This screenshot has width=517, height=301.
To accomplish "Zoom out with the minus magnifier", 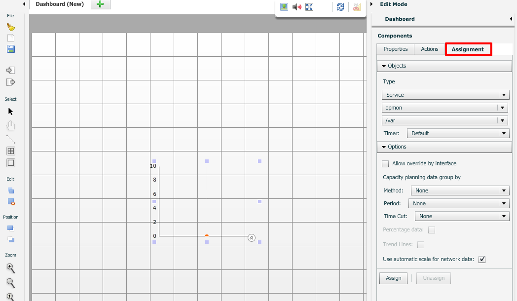I will (10, 283).
